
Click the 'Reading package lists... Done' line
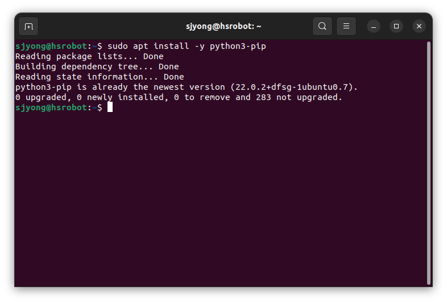89,56
